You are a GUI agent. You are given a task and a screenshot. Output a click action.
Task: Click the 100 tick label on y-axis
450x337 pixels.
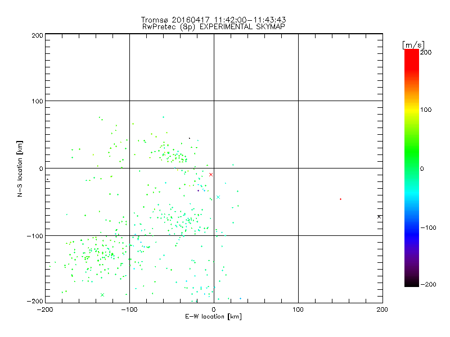pyautogui.click(x=38, y=101)
